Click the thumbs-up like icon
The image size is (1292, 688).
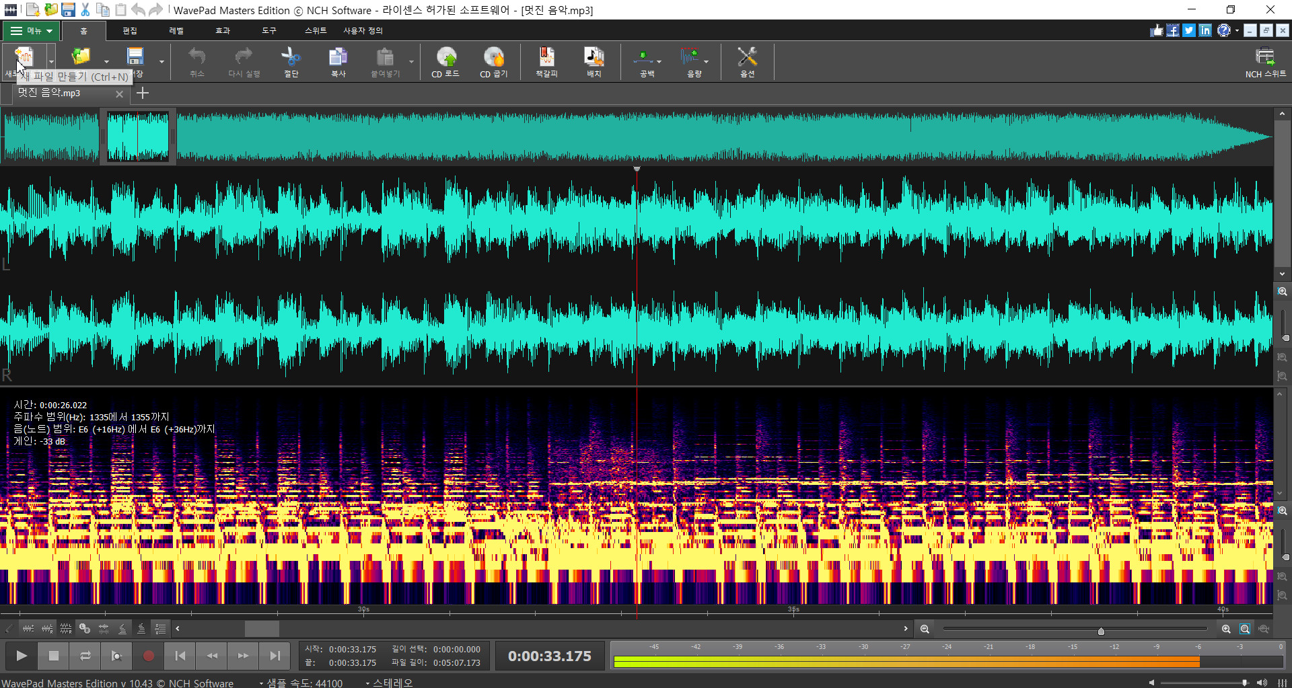coord(1157,30)
